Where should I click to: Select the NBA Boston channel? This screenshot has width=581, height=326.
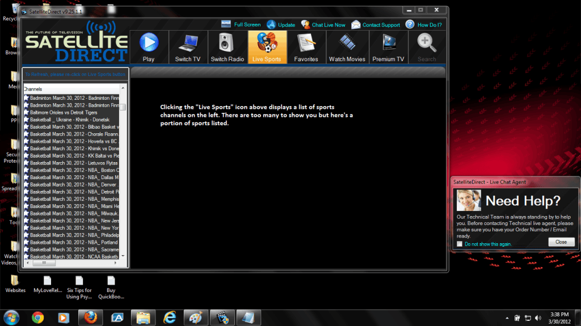(x=71, y=171)
